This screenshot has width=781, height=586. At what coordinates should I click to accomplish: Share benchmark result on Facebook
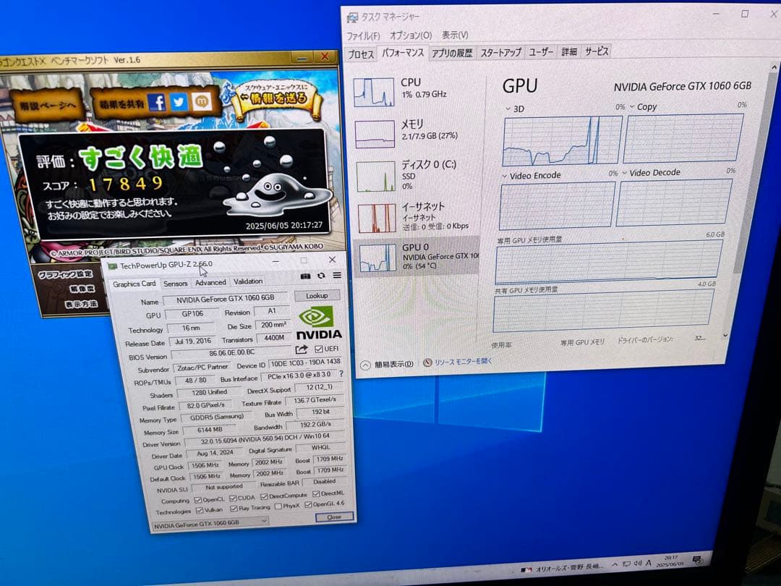pyautogui.click(x=157, y=103)
